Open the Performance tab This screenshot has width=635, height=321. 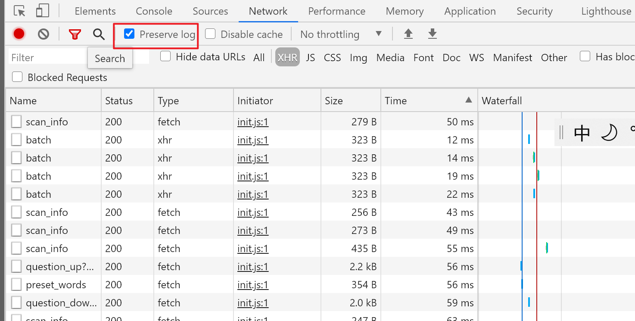[x=336, y=11]
